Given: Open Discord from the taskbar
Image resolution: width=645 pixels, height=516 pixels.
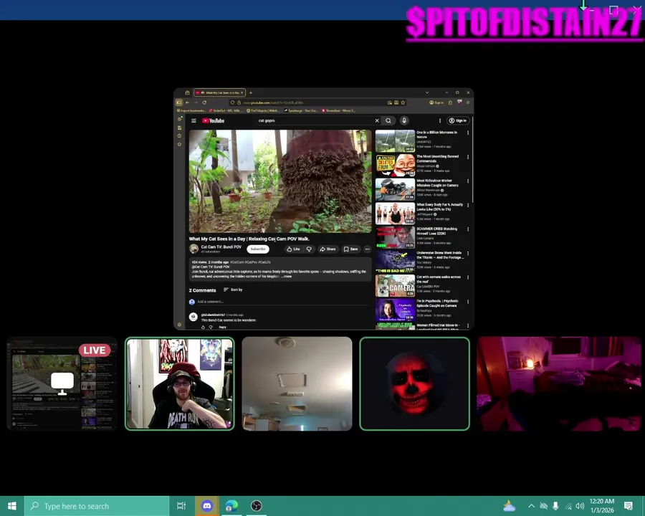Looking at the screenshot, I should [x=207, y=506].
